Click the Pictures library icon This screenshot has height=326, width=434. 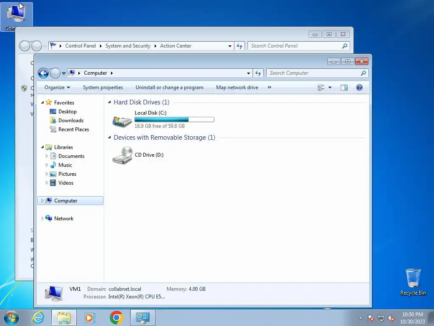pyautogui.click(x=53, y=174)
